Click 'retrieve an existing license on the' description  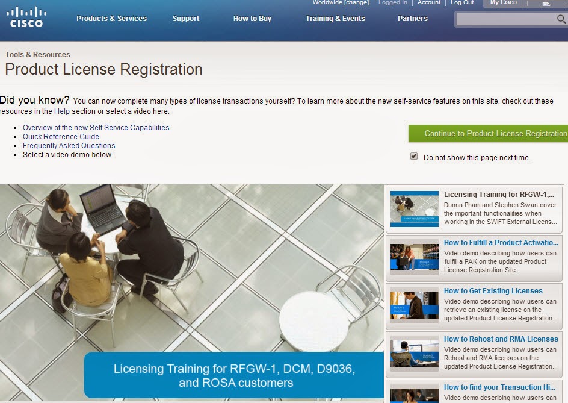[493, 310]
